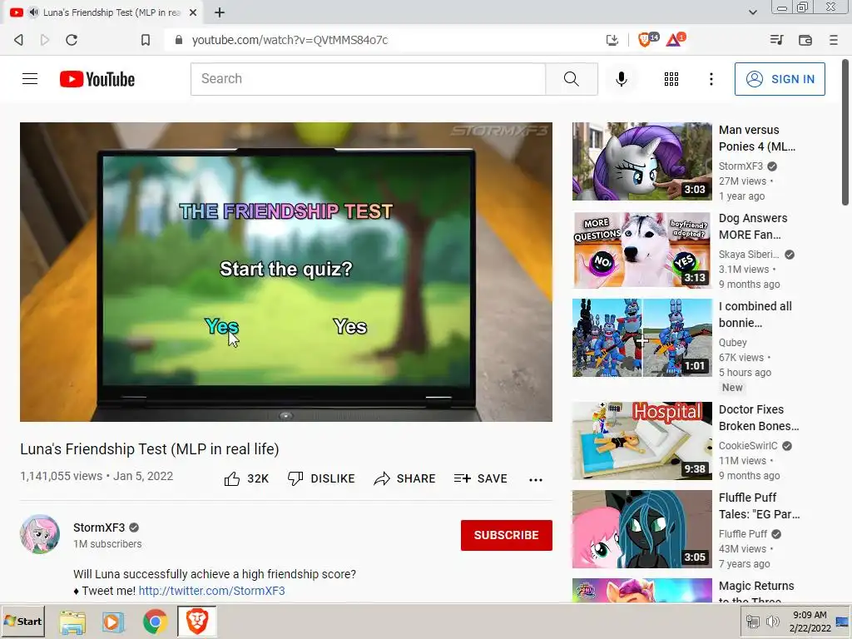Click the install app icon in the address bar

612,40
